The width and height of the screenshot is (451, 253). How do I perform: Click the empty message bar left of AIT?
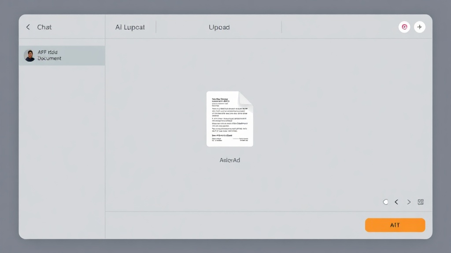point(234,225)
